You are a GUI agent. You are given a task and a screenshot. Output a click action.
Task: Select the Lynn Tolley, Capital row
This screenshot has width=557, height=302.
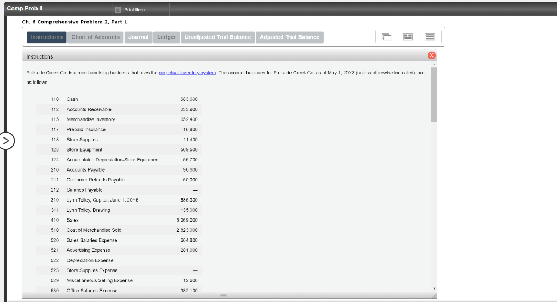click(119, 200)
